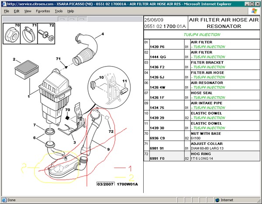Click the Done status text
The height and width of the screenshot is (204, 262).
point(11,200)
